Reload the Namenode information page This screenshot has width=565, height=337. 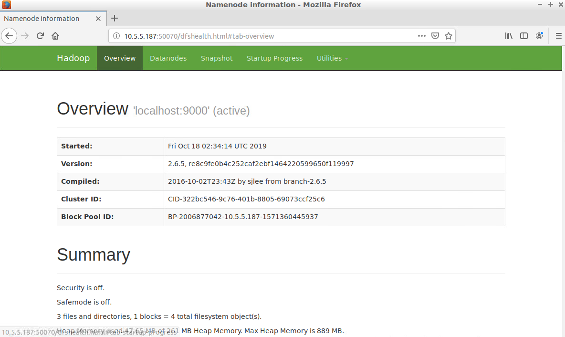[x=40, y=36]
